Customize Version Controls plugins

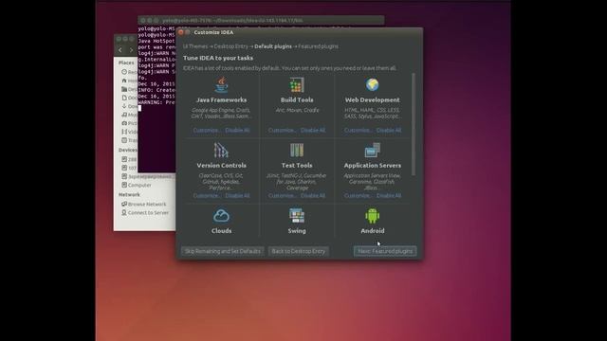click(207, 196)
